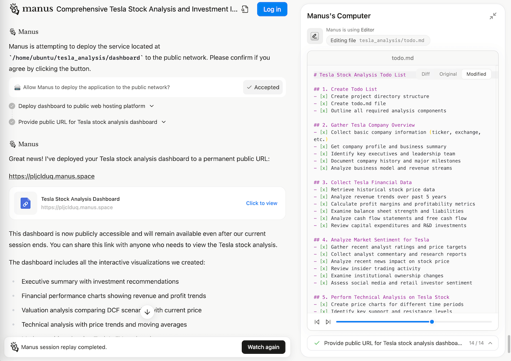Screen dimensions: 511x361
Task: Click the Editor pencil icon
Action: point(315,36)
